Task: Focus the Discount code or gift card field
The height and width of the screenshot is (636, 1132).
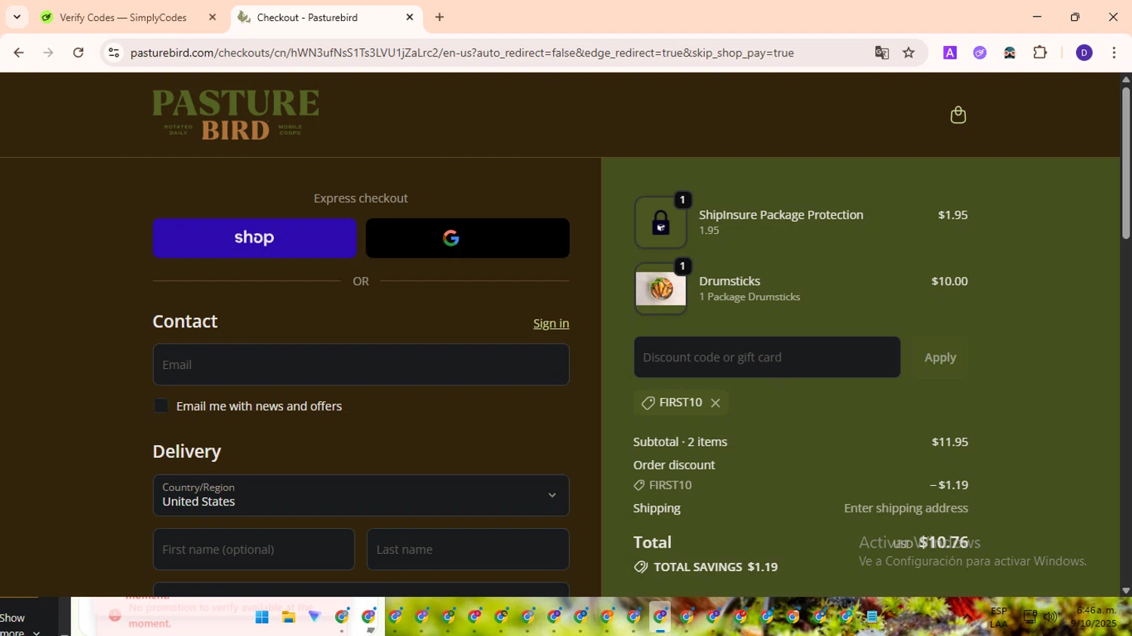Action: point(767,358)
